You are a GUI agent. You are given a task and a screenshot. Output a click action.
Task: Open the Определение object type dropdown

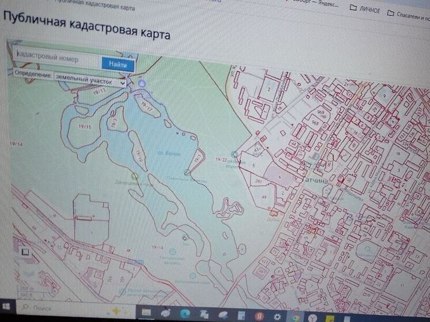point(90,80)
